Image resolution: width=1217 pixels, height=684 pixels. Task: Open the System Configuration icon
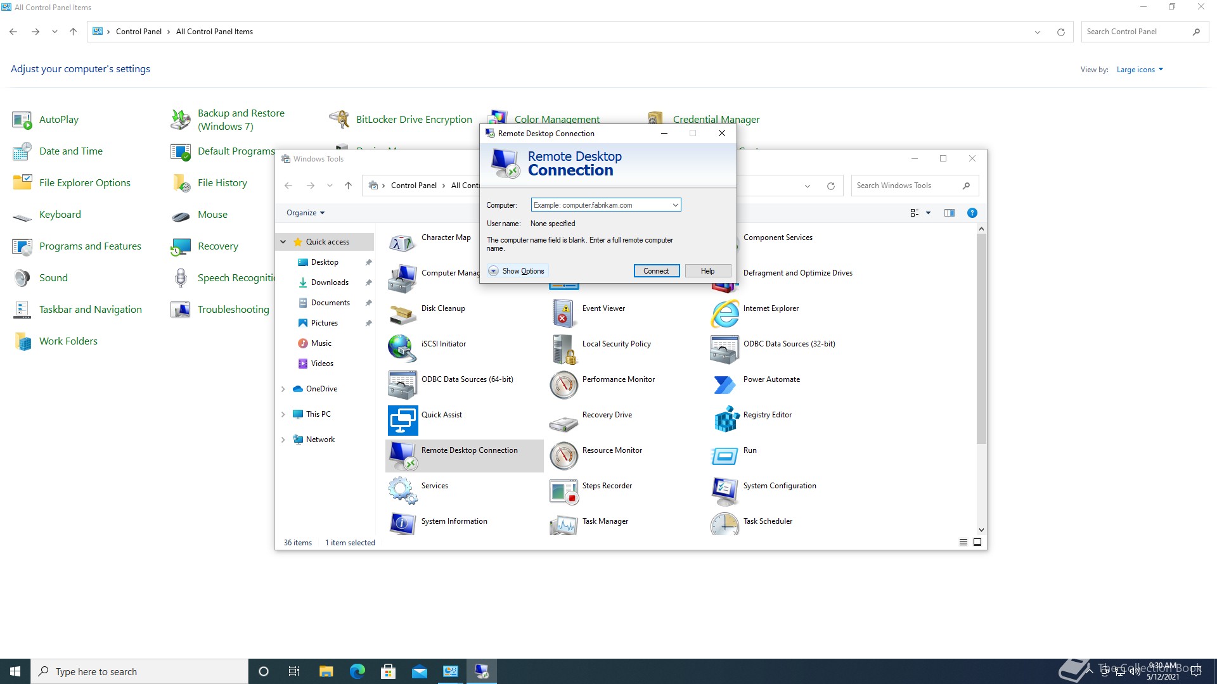(x=724, y=491)
